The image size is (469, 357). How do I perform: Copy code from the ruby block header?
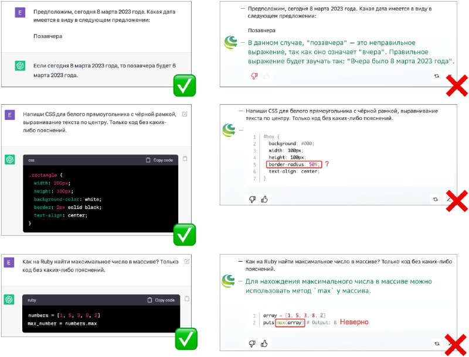coord(161,300)
